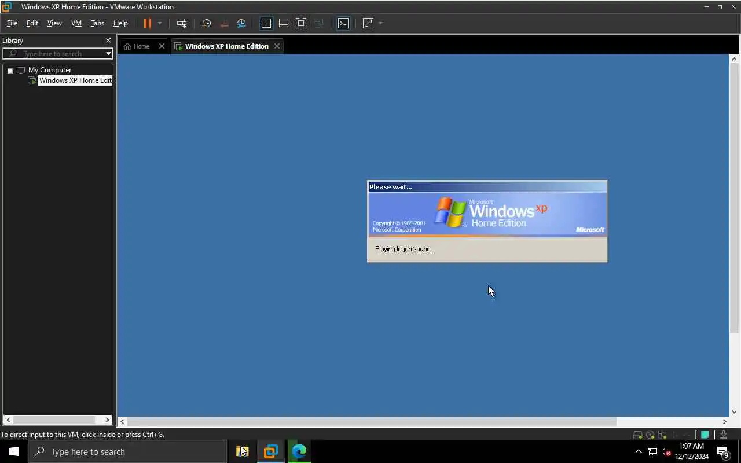Image resolution: width=741 pixels, height=463 pixels.
Task: Click the CD/DVD drive status icon
Action: click(650, 435)
